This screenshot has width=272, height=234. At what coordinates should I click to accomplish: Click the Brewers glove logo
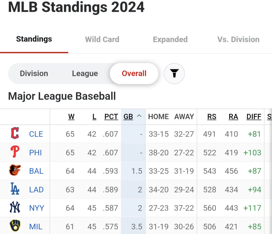[x=15, y=226]
